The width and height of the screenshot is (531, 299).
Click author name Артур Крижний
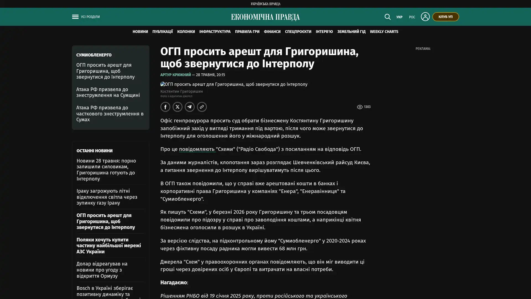coord(176,75)
